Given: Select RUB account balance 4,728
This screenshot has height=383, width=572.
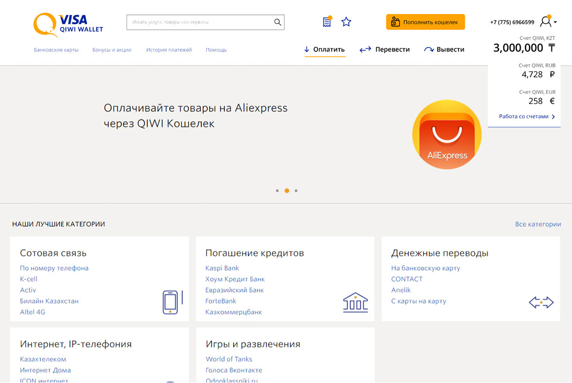Looking at the screenshot, I should 538,74.
